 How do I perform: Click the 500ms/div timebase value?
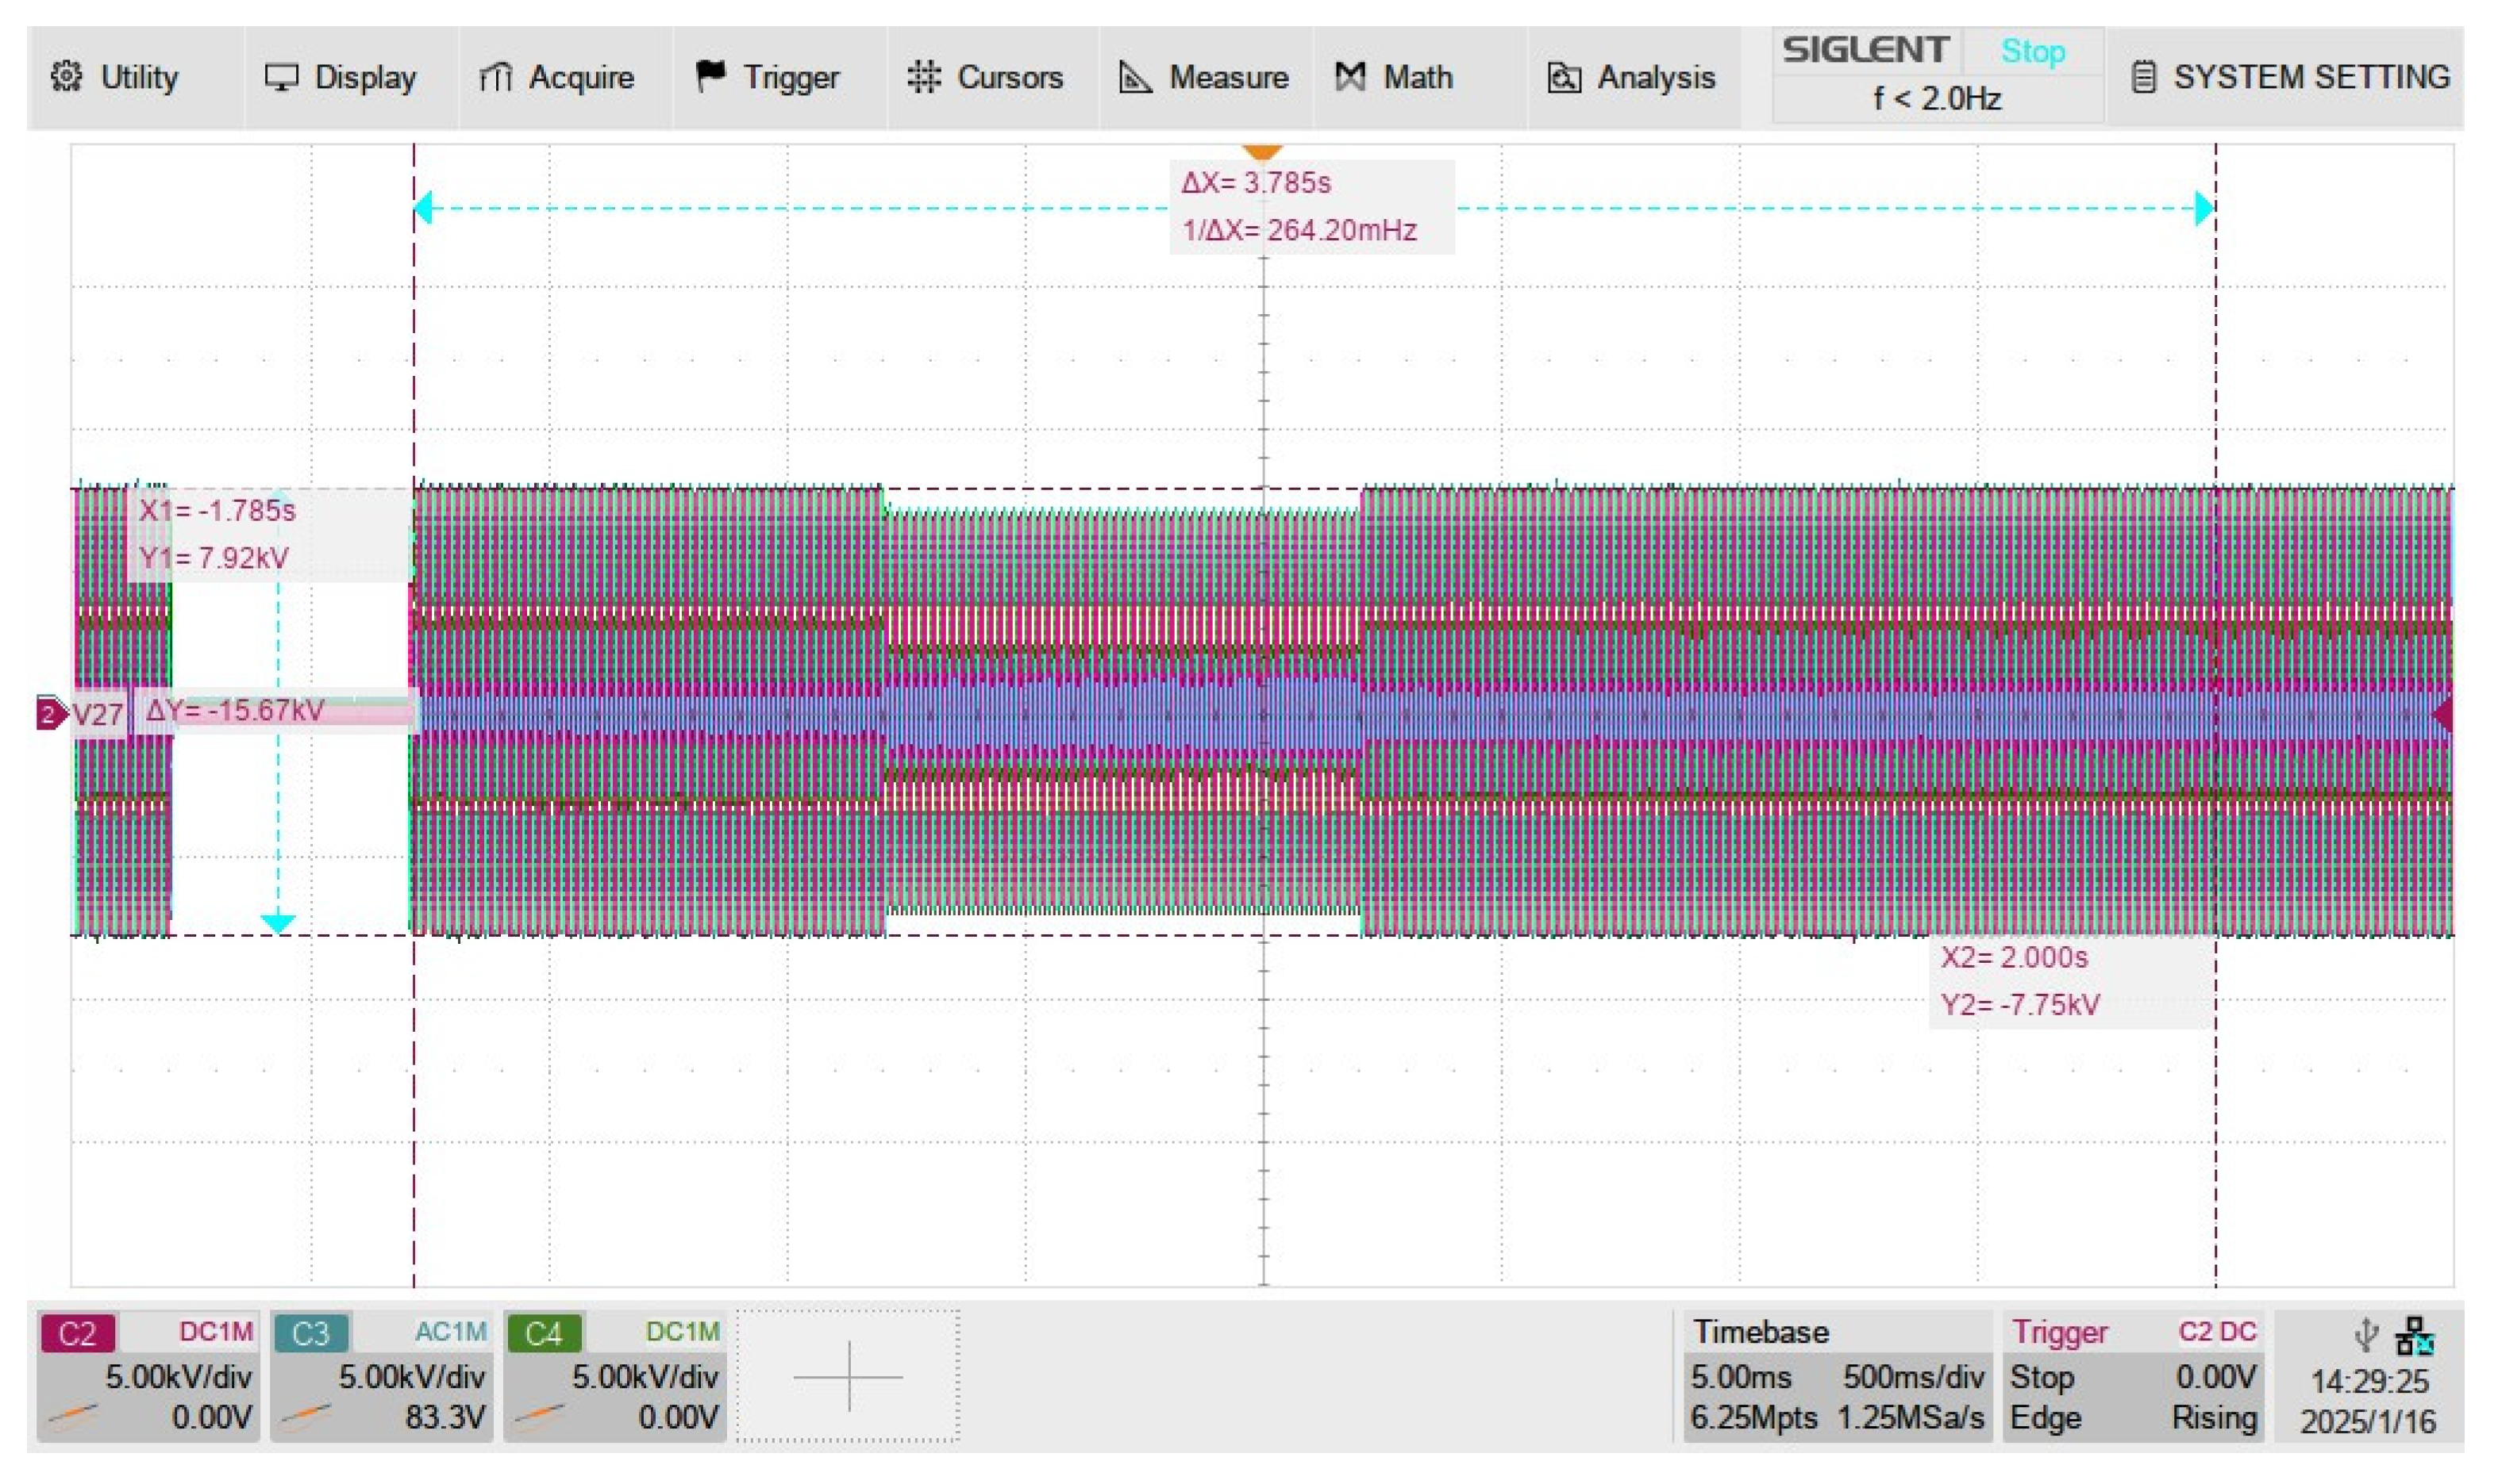click(1914, 1377)
